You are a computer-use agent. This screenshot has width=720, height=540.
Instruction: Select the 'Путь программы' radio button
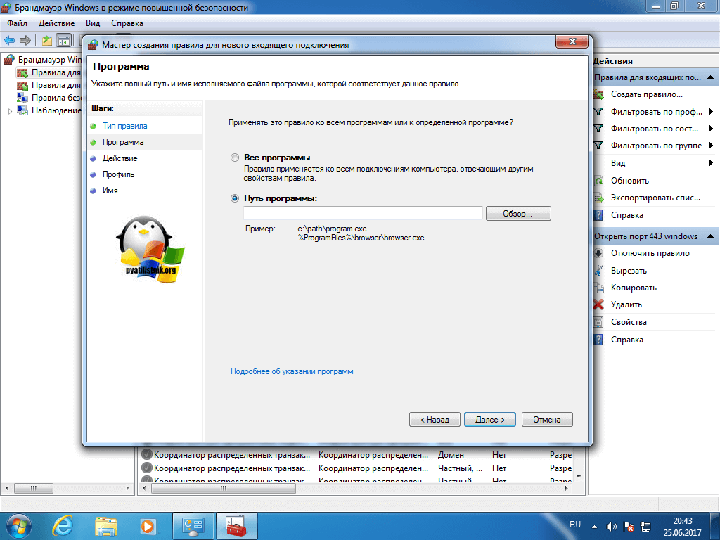(235, 198)
